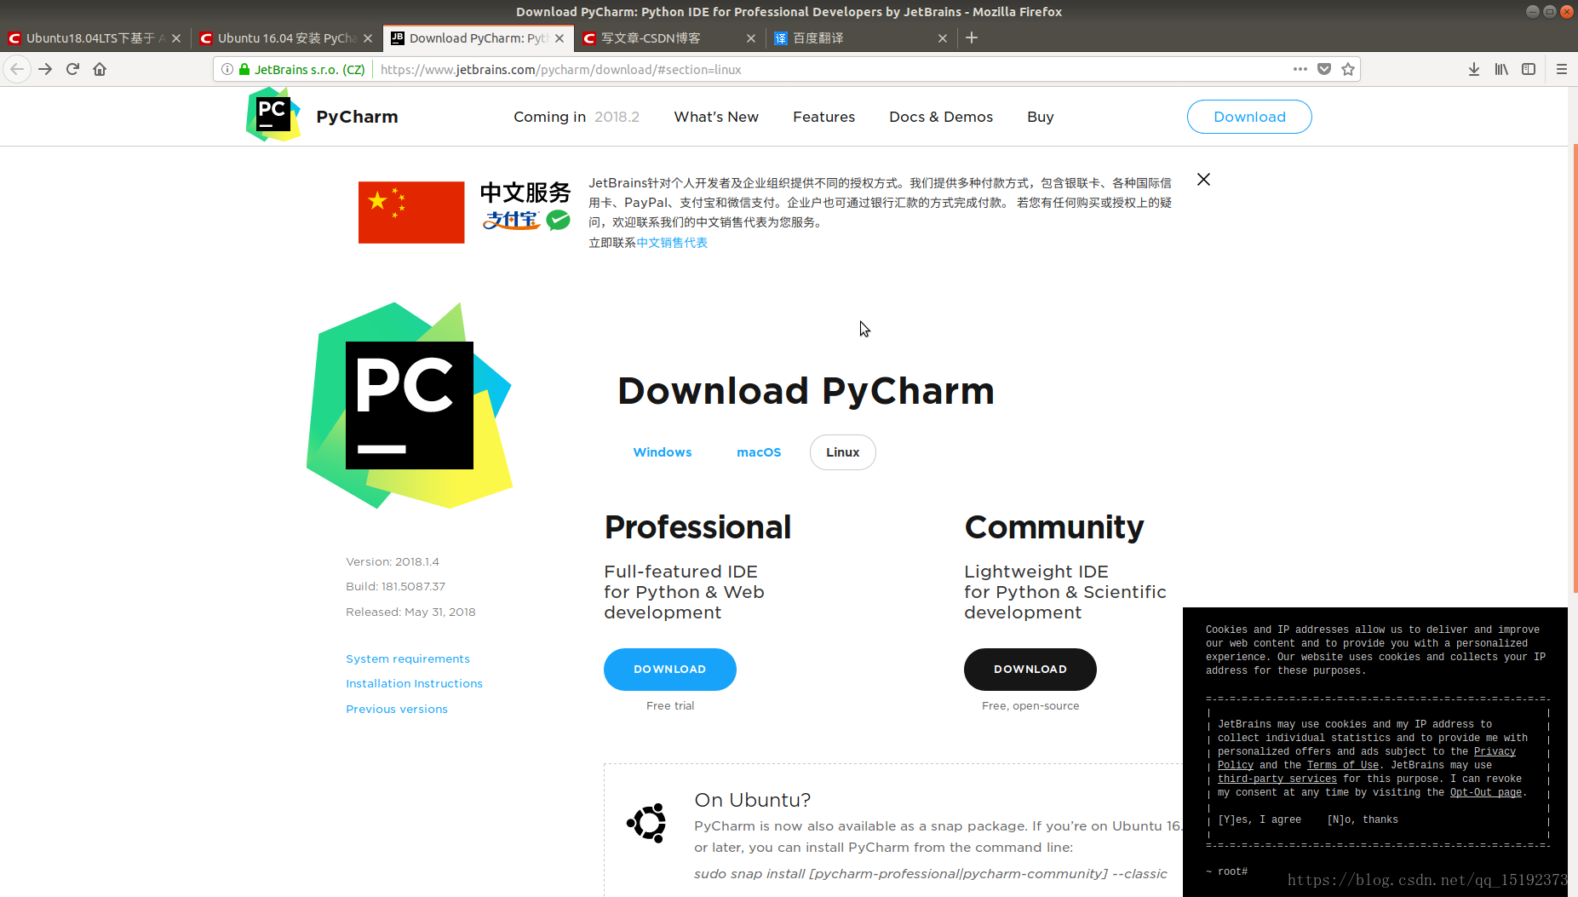1578x897 pixels.
Task: Dismiss the Chinese service banner
Action: pos(1203,179)
